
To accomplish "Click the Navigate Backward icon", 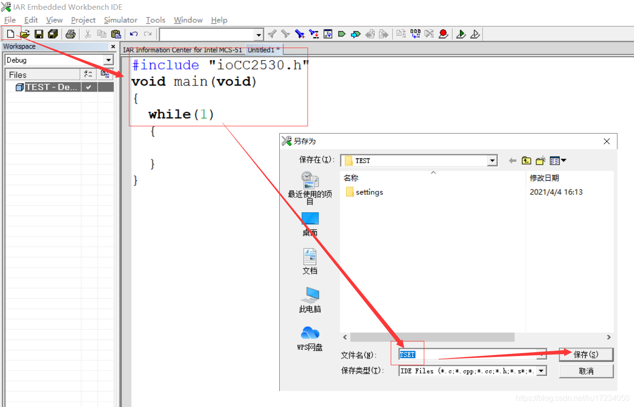I will point(370,34).
